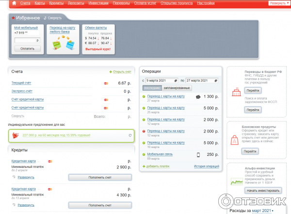Image resolution: width=291 pixels, height=214 pixels.
Task: Click the card transfer image in Избранное
Action: pyautogui.click(x=63, y=44)
